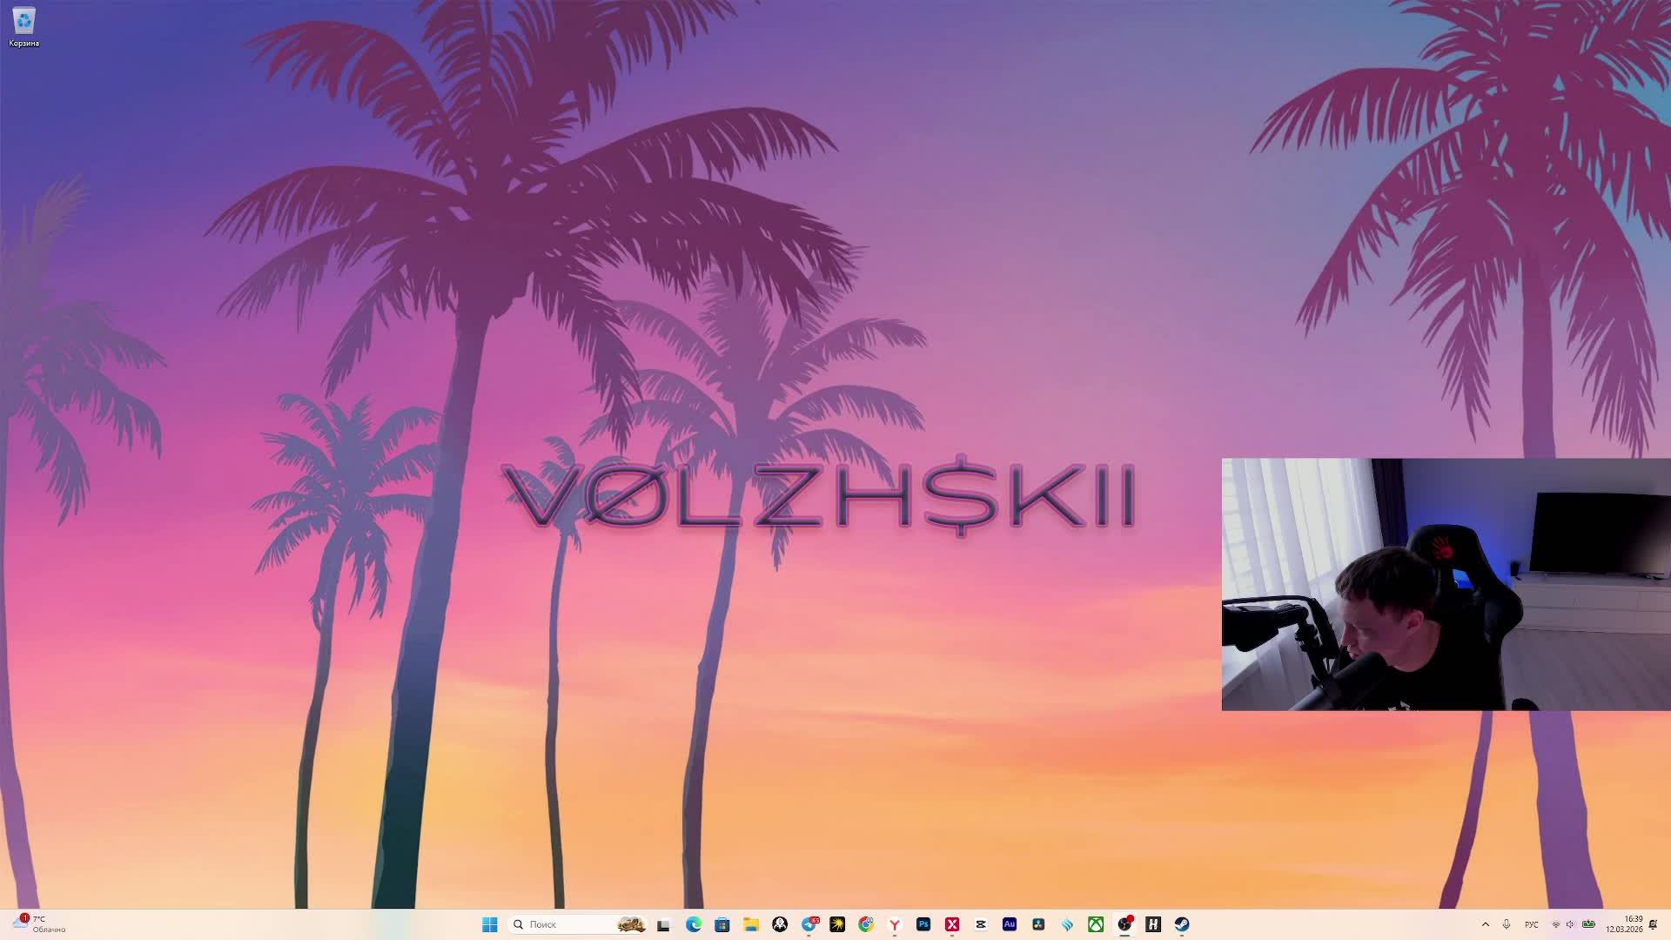Image resolution: width=1671 pixels, height=940 pixels.
Task: Toggle the microphone icon in system tray
Action: point(1507,924)
